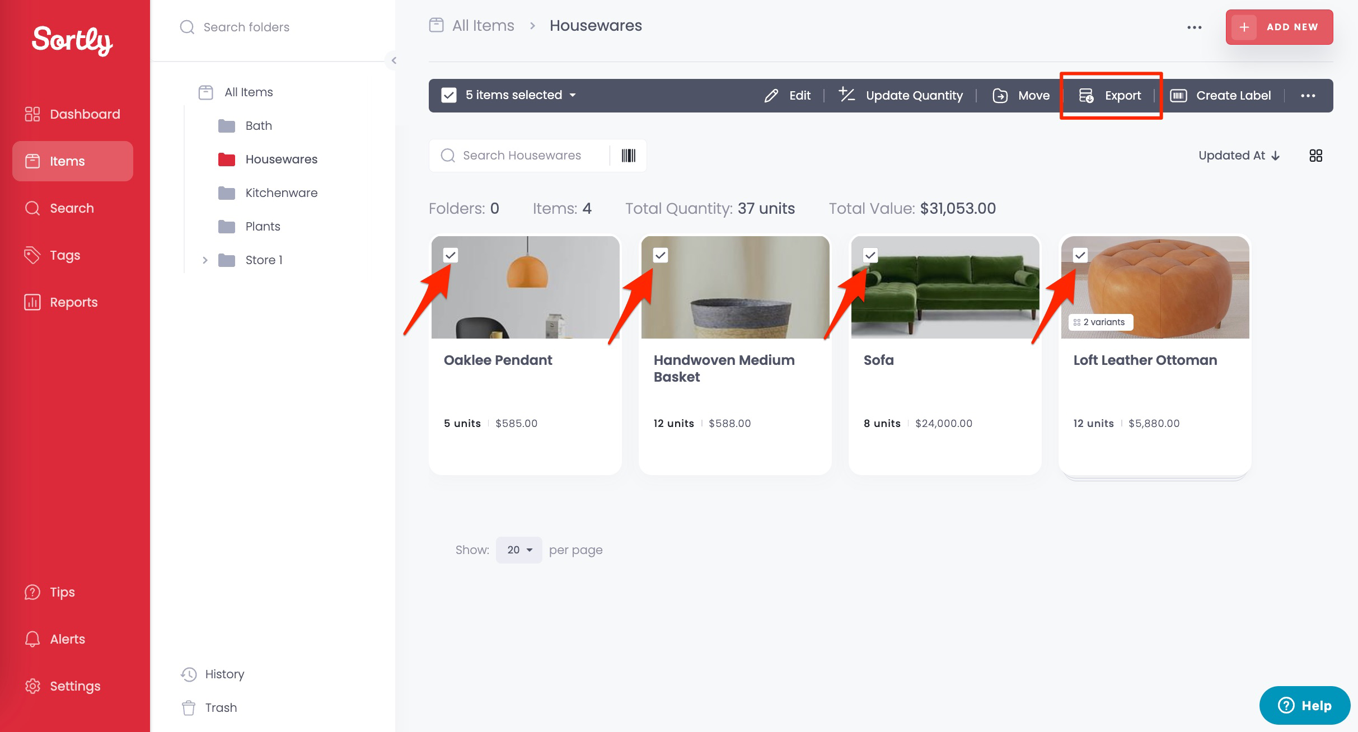Click Move in selection toolbar

(1021, 96)
